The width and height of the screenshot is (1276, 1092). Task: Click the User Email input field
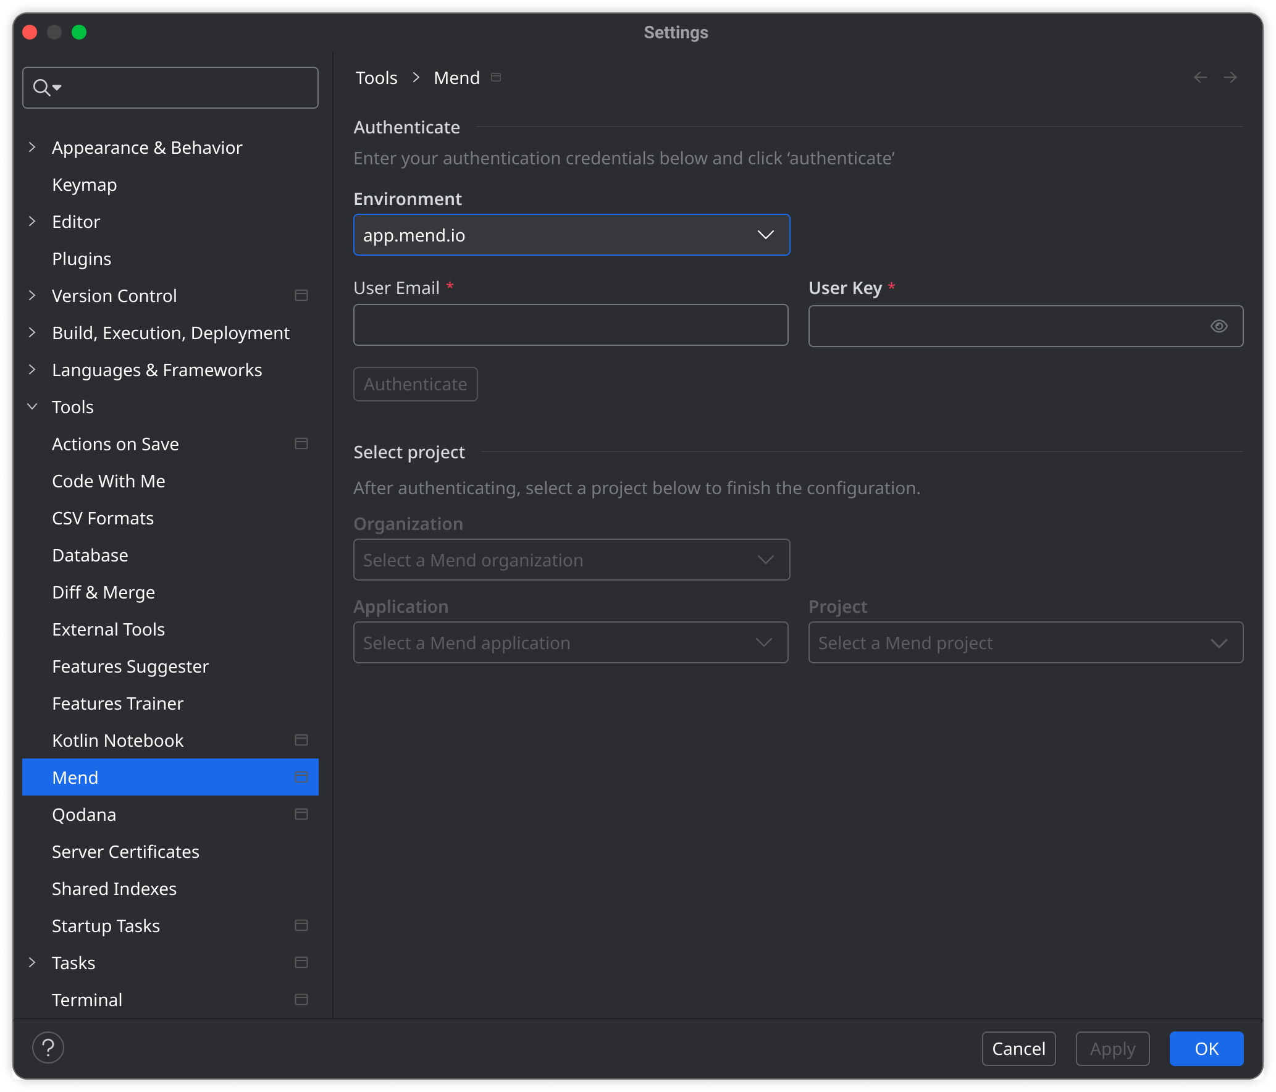click(571, 325)
